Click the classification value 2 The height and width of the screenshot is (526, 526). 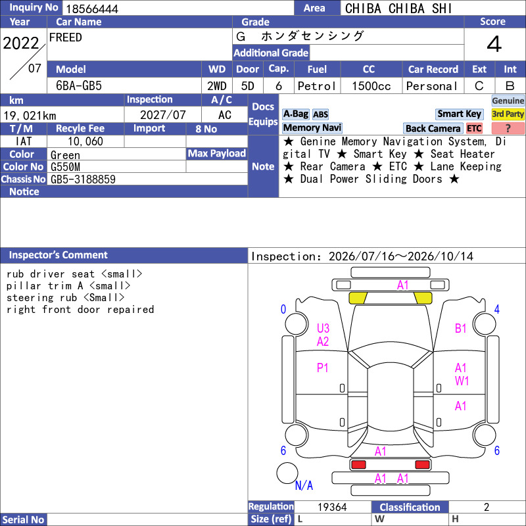click(x=487, y=507)
